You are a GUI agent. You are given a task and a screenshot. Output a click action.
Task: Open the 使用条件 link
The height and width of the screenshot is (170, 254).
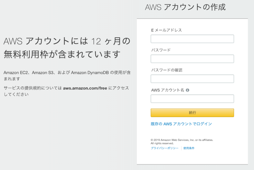[x=189, y=148]
